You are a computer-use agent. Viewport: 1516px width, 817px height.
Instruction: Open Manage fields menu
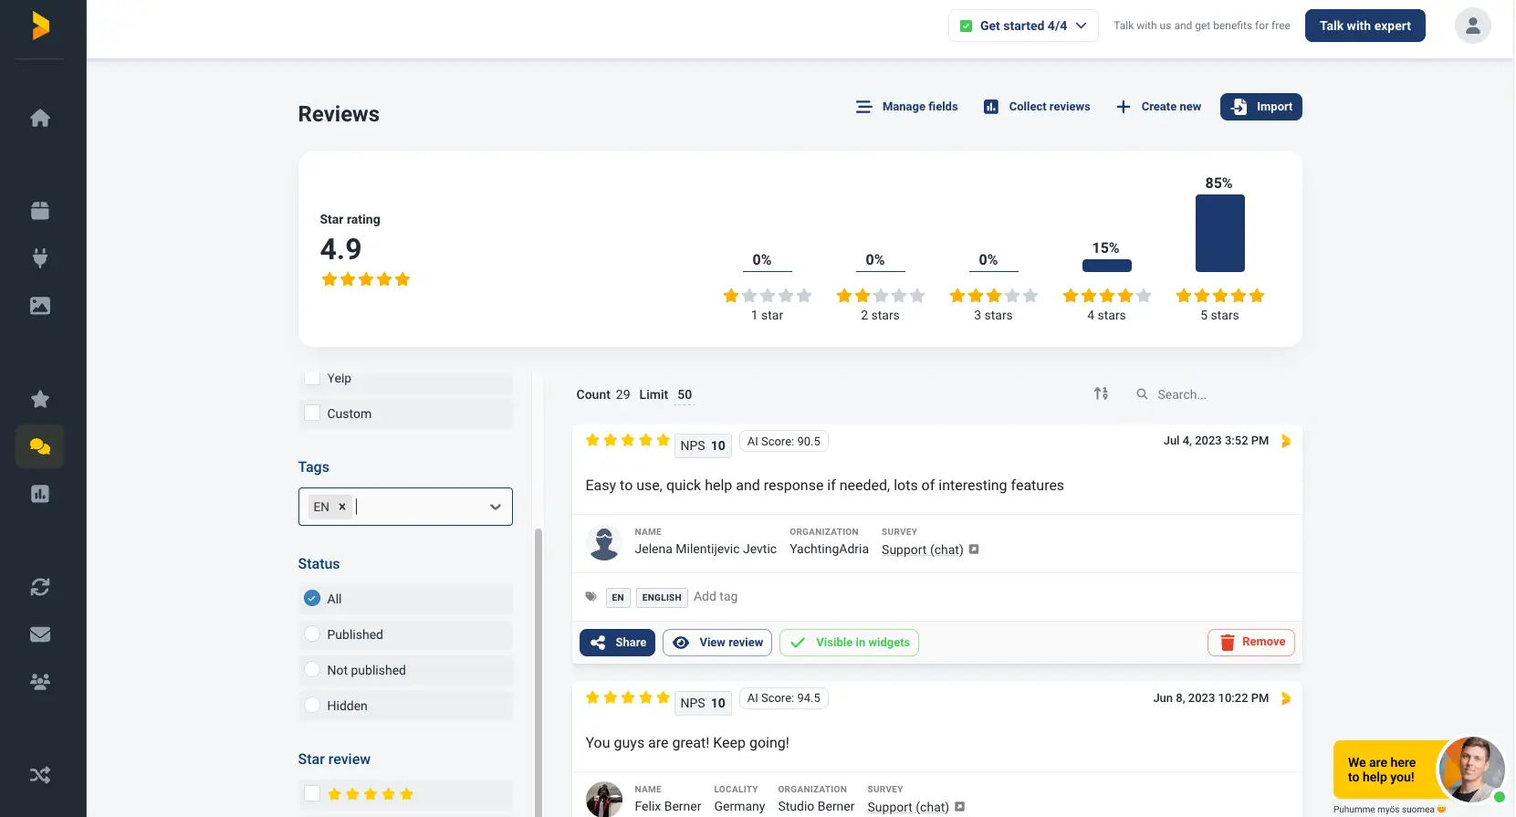point(906,107)
